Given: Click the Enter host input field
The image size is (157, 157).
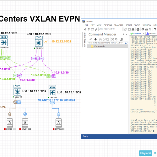Looking at the screenshot, I should pyautogui.click(x=110, y=29).
